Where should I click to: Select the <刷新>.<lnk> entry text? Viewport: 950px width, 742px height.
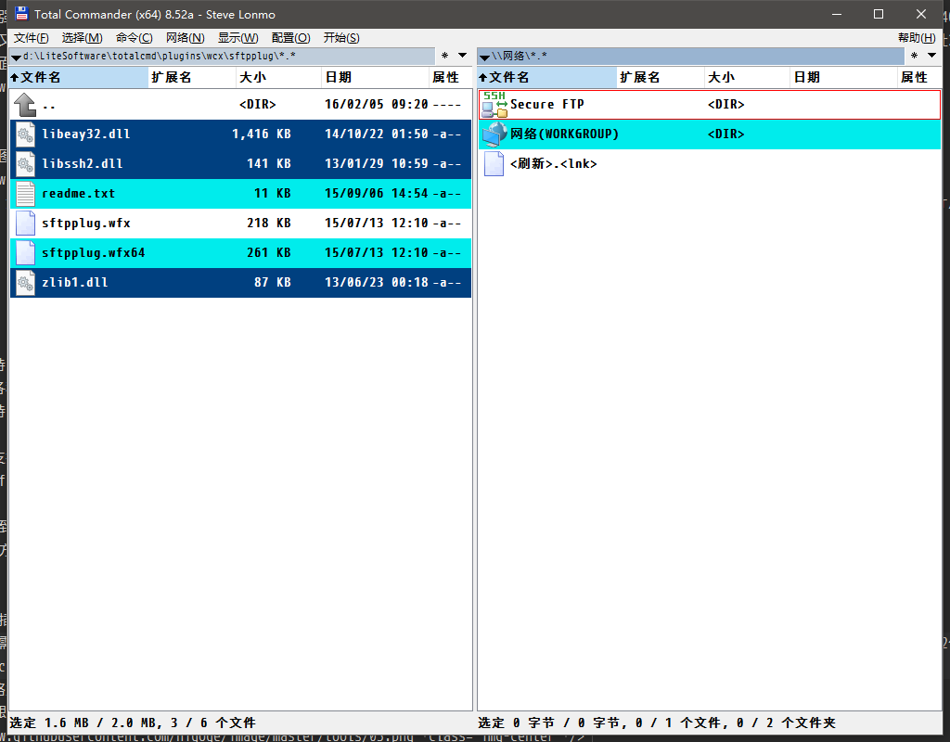coord(554,163)
